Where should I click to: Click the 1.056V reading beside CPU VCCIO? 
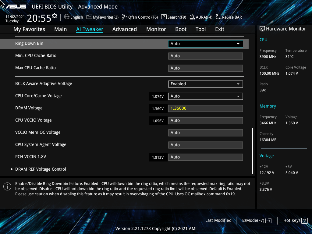(158, 121)
